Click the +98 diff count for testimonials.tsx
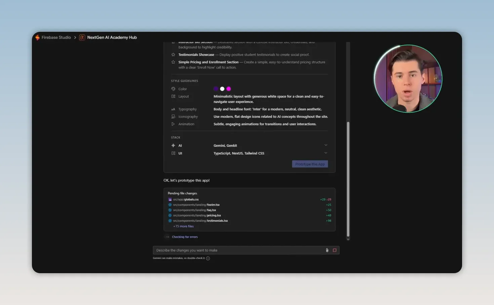 pos(329,221)
